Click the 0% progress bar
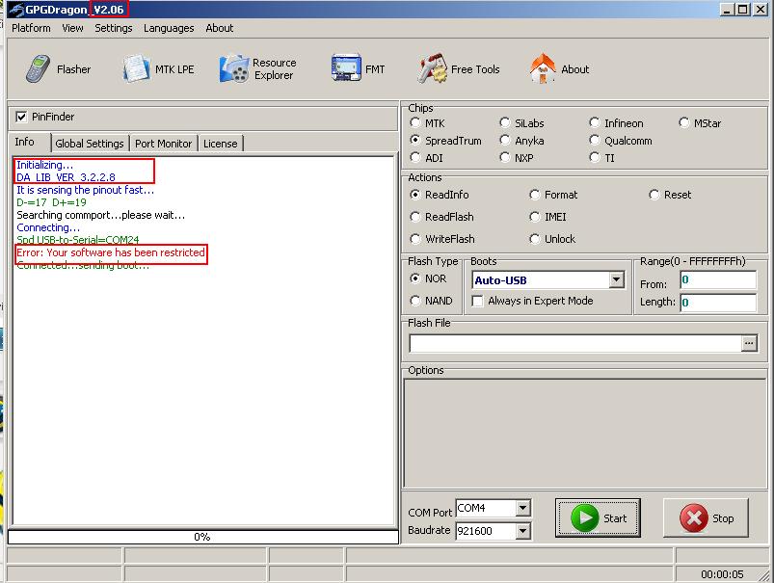Image resolution: width=774 pixels, height=583 pixels. 202,537
